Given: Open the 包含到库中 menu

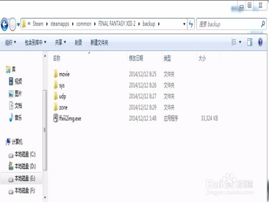Looking at the screenshot, I should tap(35, 42).
